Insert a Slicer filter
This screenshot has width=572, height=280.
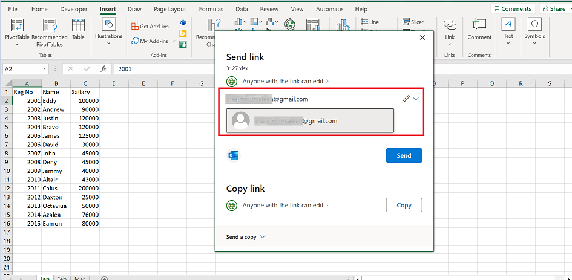[413, 22]
